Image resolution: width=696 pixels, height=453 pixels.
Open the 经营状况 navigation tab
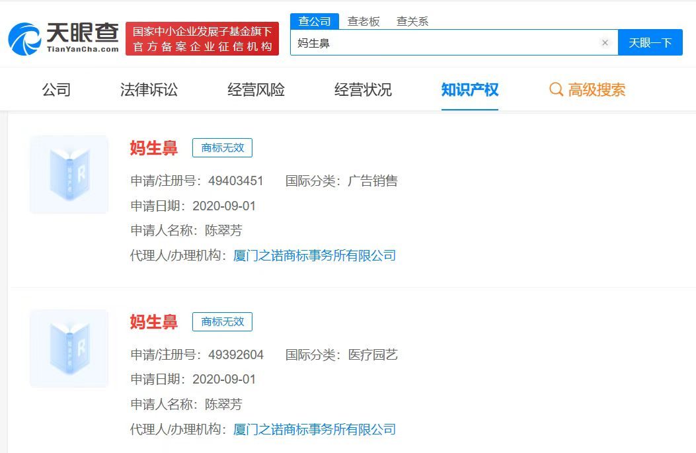(x=362, y=90)
